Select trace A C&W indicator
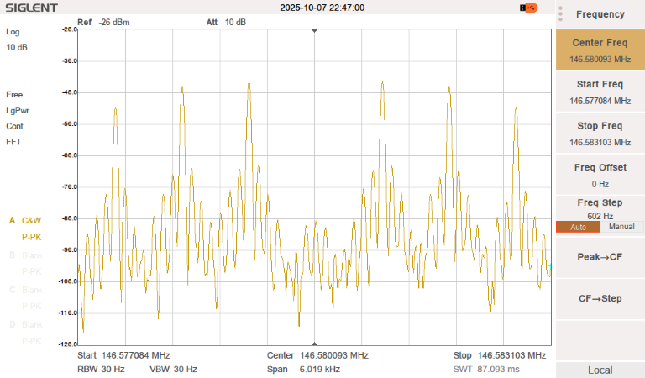This screenshot has height=378, width=645. click(25, 220)
